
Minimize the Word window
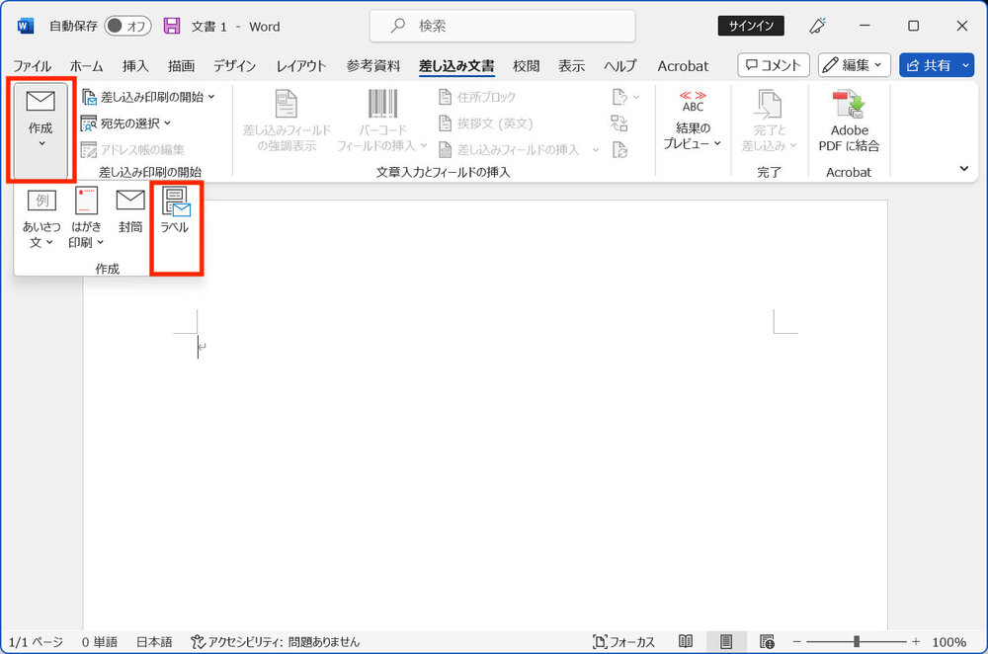point(865,26)
